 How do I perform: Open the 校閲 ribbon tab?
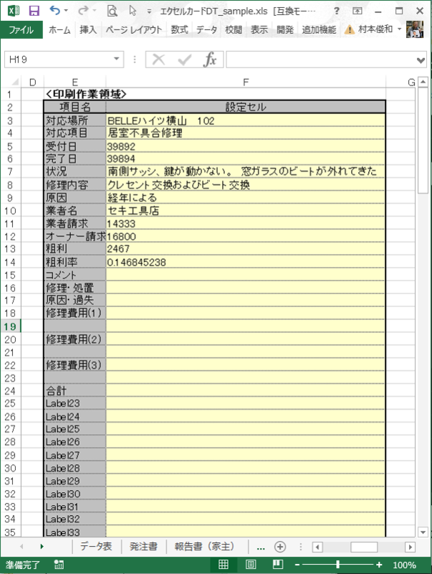coord(234,29)
